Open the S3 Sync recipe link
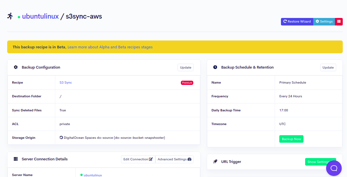The image size is (347, 177). pyautogui.click(x=66, y=82)
